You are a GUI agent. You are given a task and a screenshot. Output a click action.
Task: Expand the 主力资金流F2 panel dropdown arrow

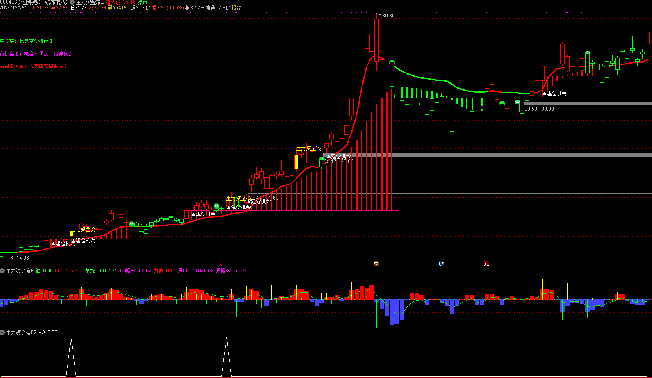coord(2,332)
